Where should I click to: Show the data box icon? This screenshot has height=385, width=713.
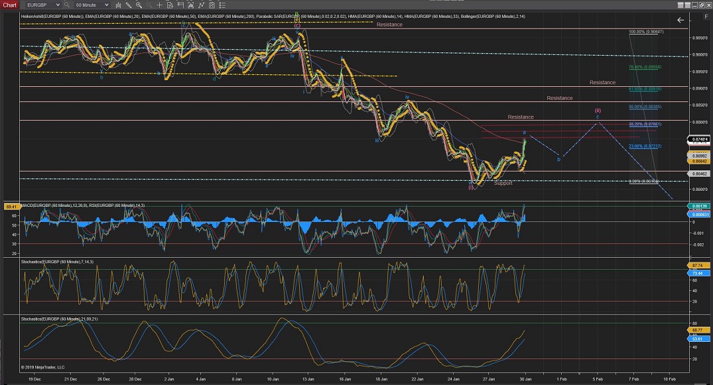tap(170, 5)
